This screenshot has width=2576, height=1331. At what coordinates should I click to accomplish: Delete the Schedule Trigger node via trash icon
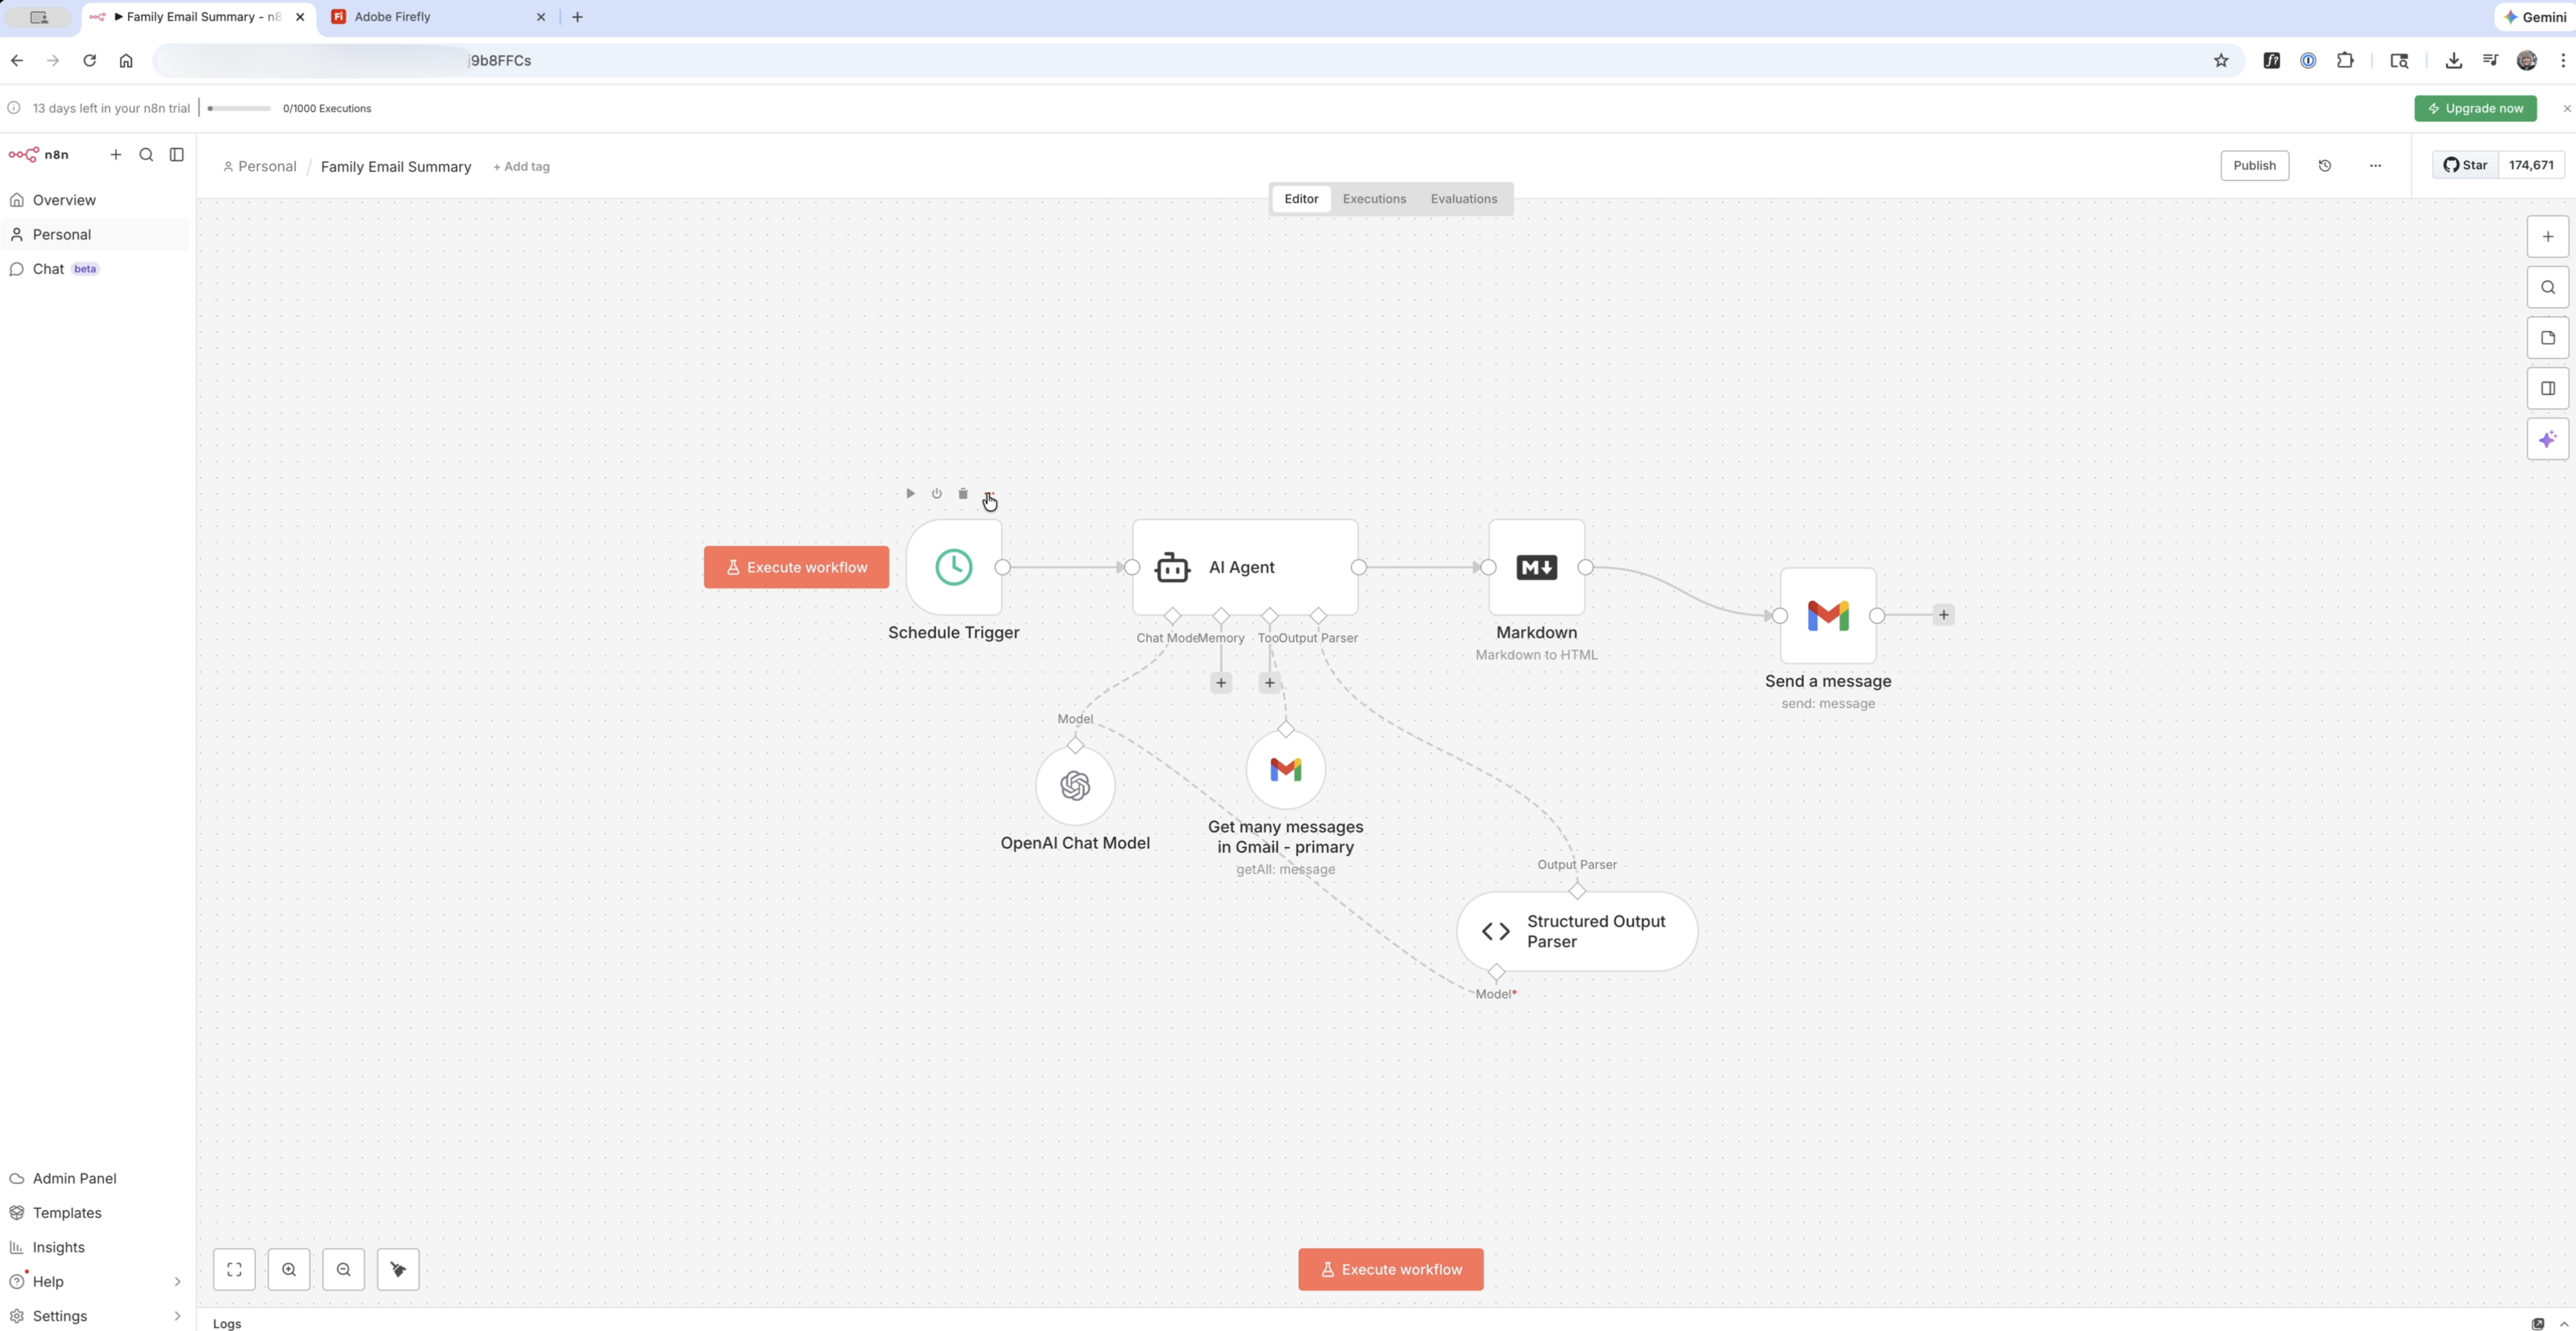[963, 494]
